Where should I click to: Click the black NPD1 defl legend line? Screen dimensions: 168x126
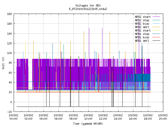click(x=156, y=41)
